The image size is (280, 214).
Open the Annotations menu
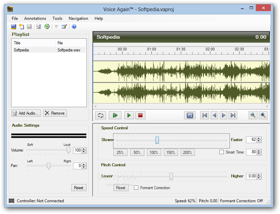(x=35, y=18)
